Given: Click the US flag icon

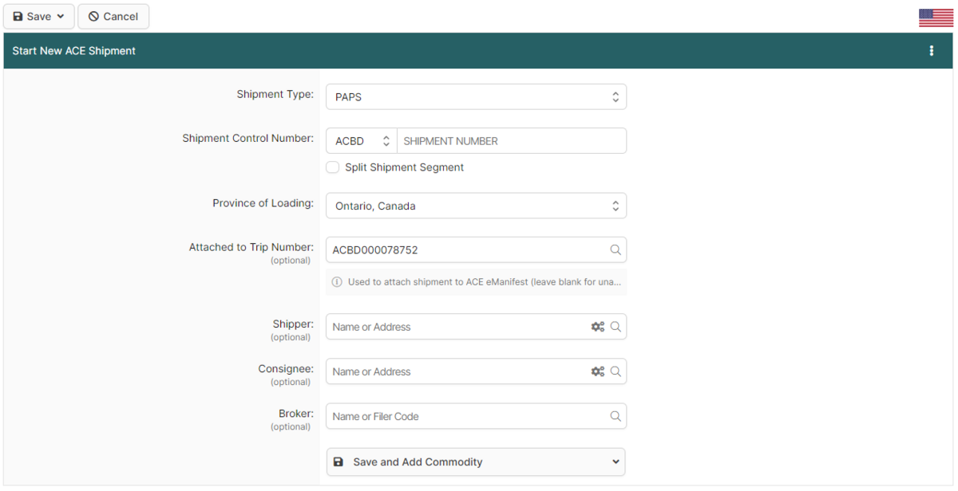Looking at the screenshot, I should pos(936,18).
